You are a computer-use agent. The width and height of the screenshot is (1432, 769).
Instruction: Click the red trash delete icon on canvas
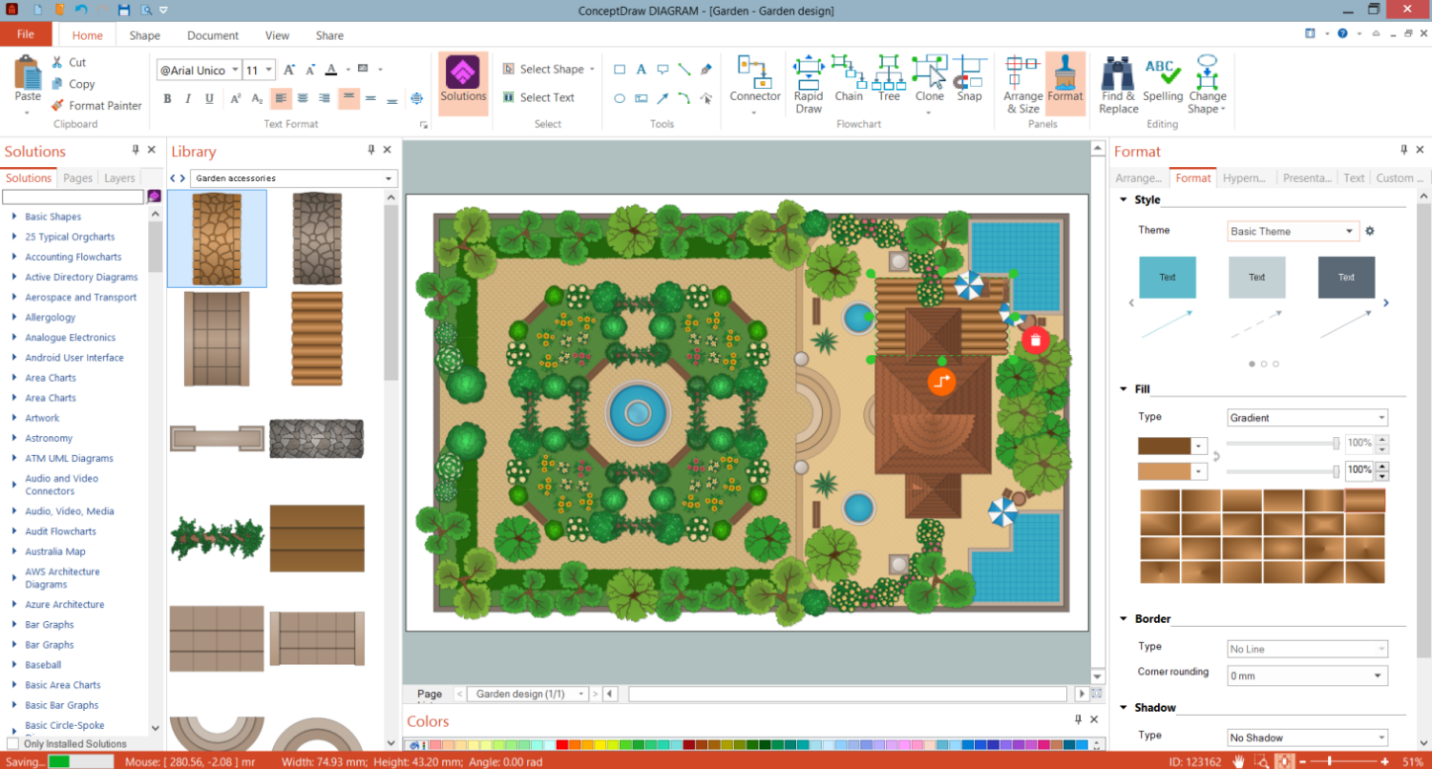1035,341
